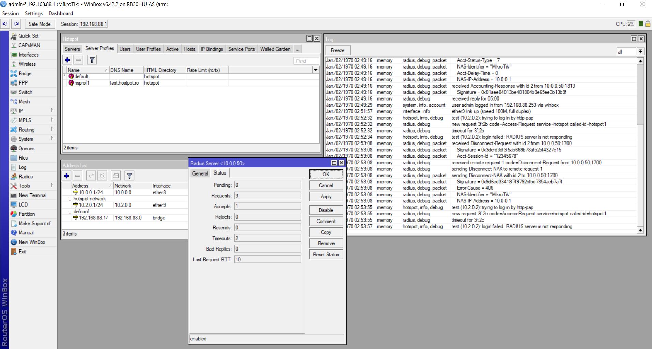Open Radius in the sidebar
Screen dimensions: 652x349
tap(26, 177)
